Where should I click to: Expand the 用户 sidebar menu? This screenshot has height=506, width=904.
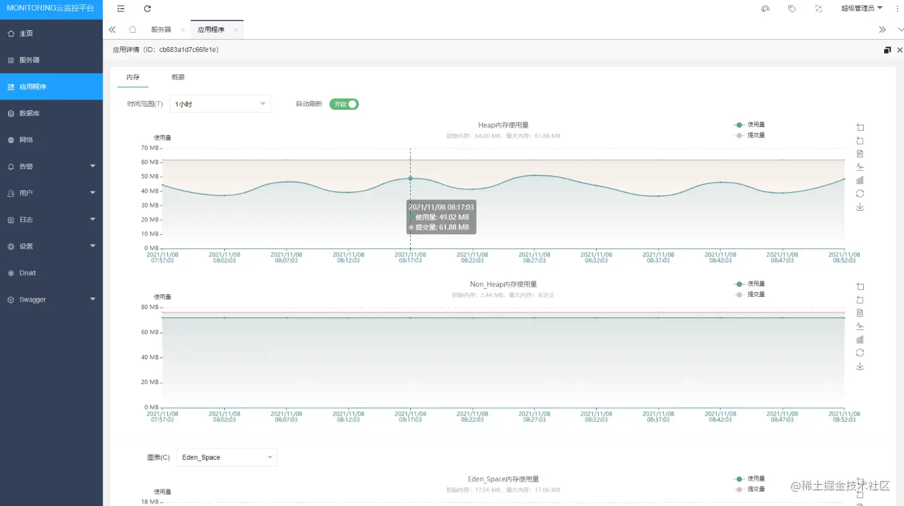point(51,193)
